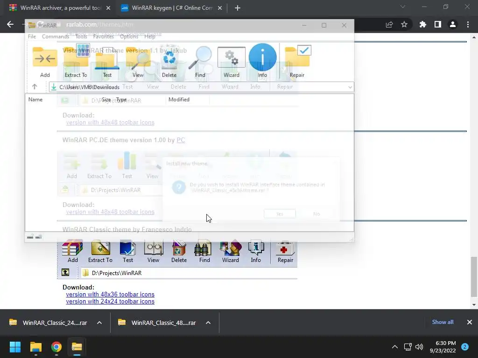Open the File menu in WinRAR
Image resolution: width=478 pixels, height=358 pixels.
tap(32, 36)
